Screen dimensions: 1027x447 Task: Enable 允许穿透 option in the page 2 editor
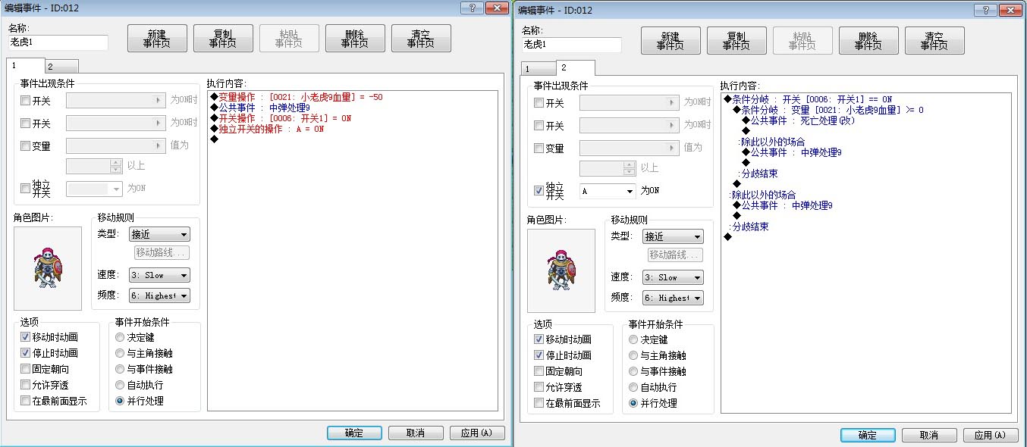[539, 387]
